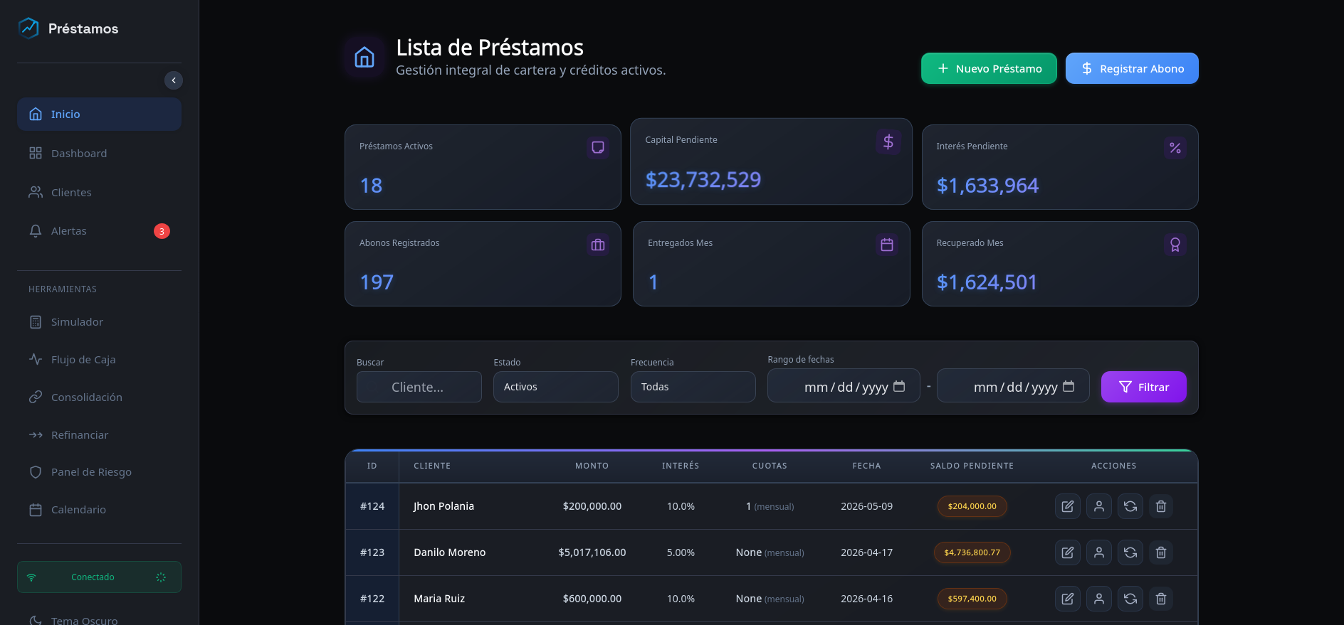Screen dimensions: 1344x625
Task: Click the Préstamos Activos card icon
Action: tap(598, 147)
